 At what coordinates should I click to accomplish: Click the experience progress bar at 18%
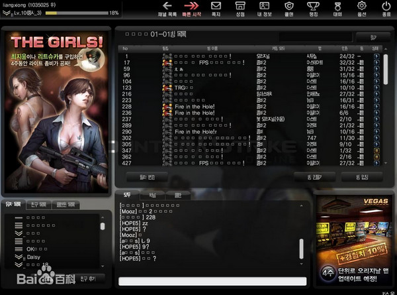pyautogui.click(x=77, y=13)
